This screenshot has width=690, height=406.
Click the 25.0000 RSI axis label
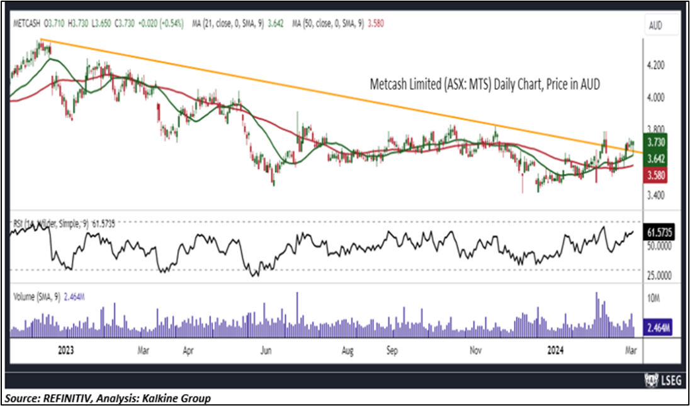click(x=659, y=276)
